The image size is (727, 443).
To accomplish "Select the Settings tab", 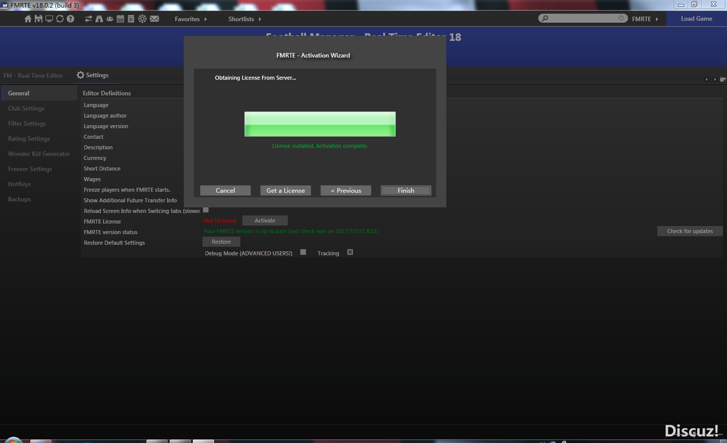I will pyautogui.click(x=93, y=75).
